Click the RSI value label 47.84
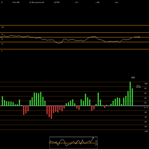The width and height of the screenshot is (149, 149). [137, 37]
